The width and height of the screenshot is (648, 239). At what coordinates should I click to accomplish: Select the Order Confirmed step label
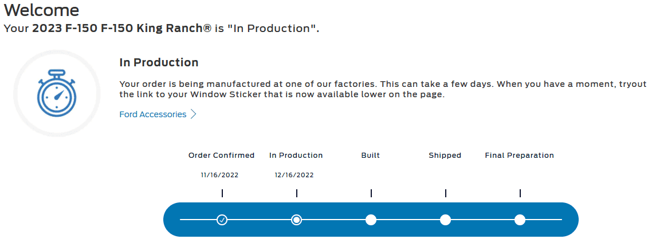221,156
